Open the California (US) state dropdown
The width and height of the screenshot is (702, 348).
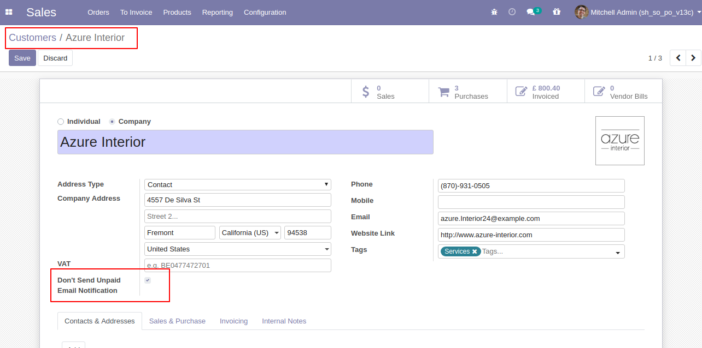pos(250,232)
